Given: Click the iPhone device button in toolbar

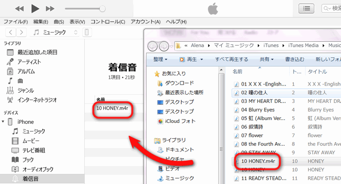Looking at the screenshot, I should coord(87,33).
